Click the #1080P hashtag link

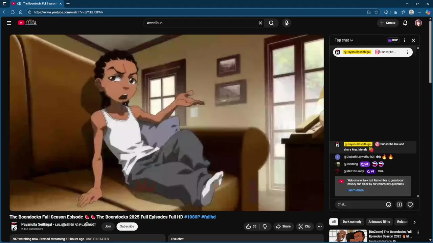point(192,217)
